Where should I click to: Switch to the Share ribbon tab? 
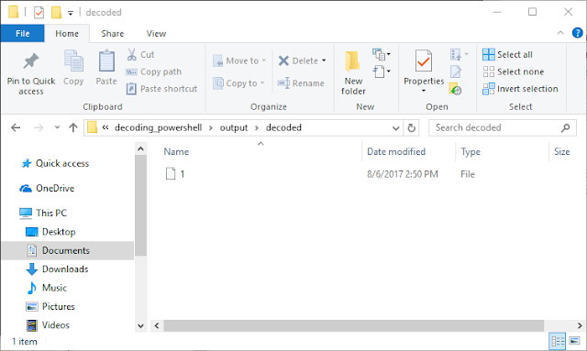(x=112, y=34)
